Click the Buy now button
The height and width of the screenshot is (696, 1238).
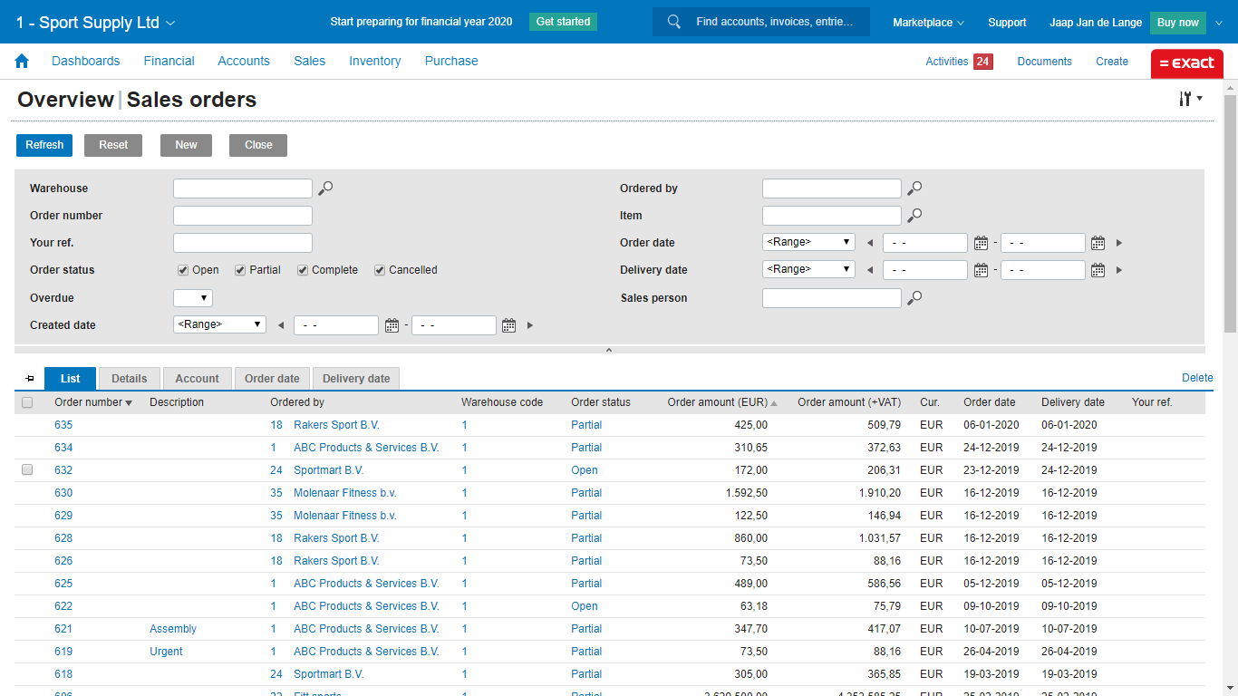(1178, 23)
